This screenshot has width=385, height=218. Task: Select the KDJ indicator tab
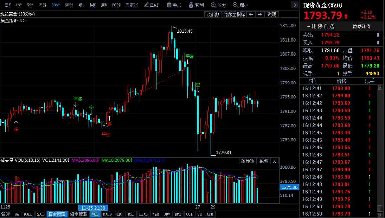[x=120, y=214]
